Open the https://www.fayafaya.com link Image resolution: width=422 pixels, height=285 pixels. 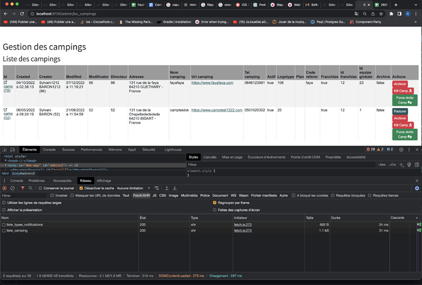tap(212, 83)
